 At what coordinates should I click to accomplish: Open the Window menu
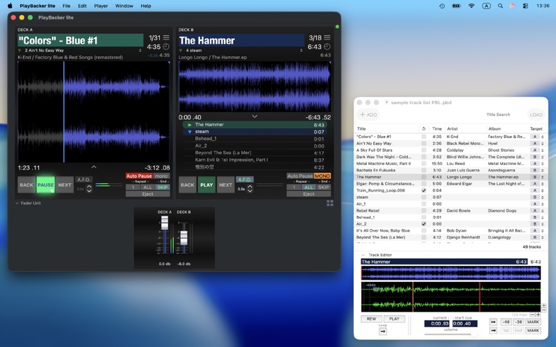124,6
